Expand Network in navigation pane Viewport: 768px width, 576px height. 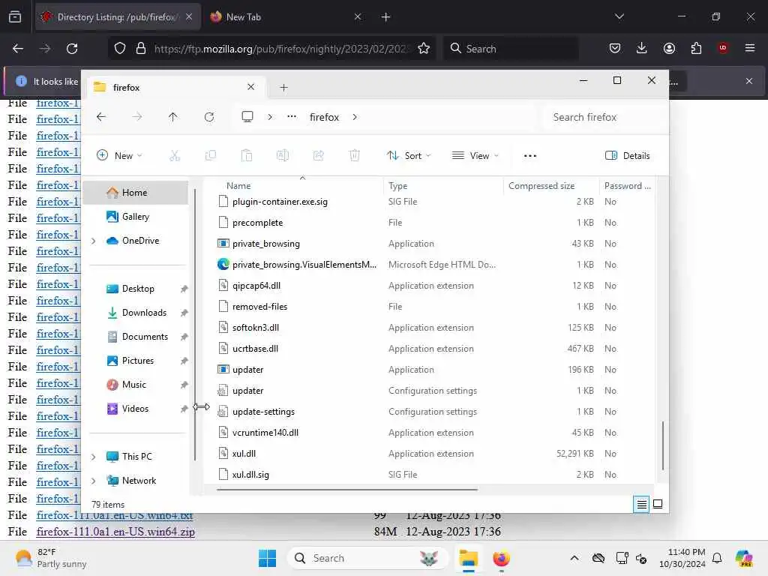[94, 481]
